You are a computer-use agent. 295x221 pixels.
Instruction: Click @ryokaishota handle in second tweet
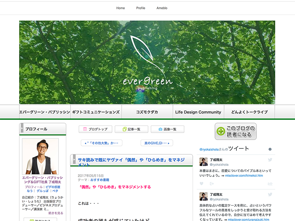[219, 199]
